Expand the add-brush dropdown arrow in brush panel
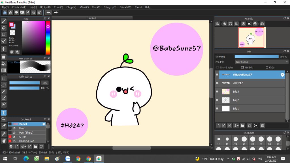This screenshot has width=290, height=163. [25, 147]
